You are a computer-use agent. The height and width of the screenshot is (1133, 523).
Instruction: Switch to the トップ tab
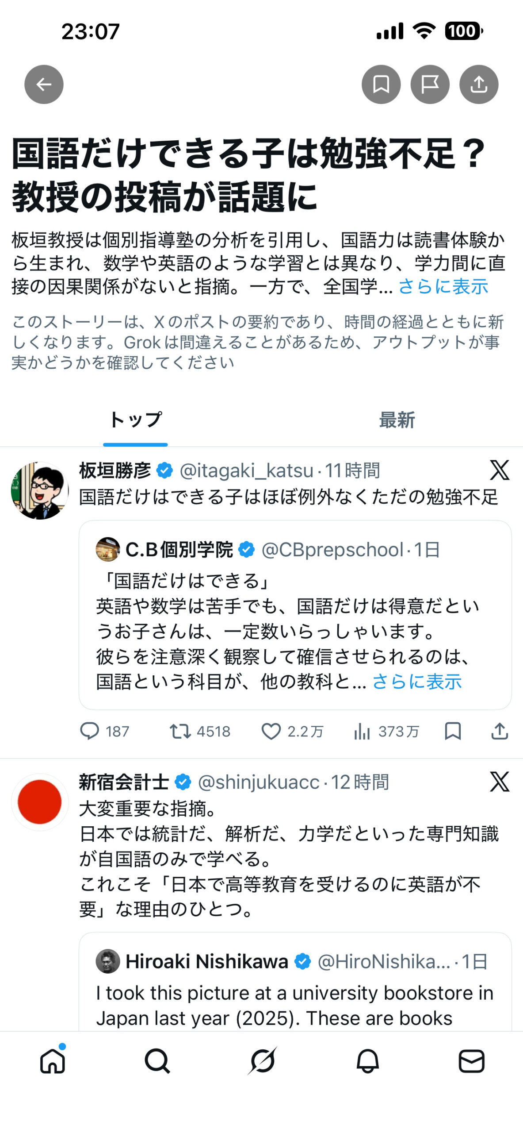135,420
